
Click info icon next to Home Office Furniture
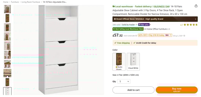[168, 29]
